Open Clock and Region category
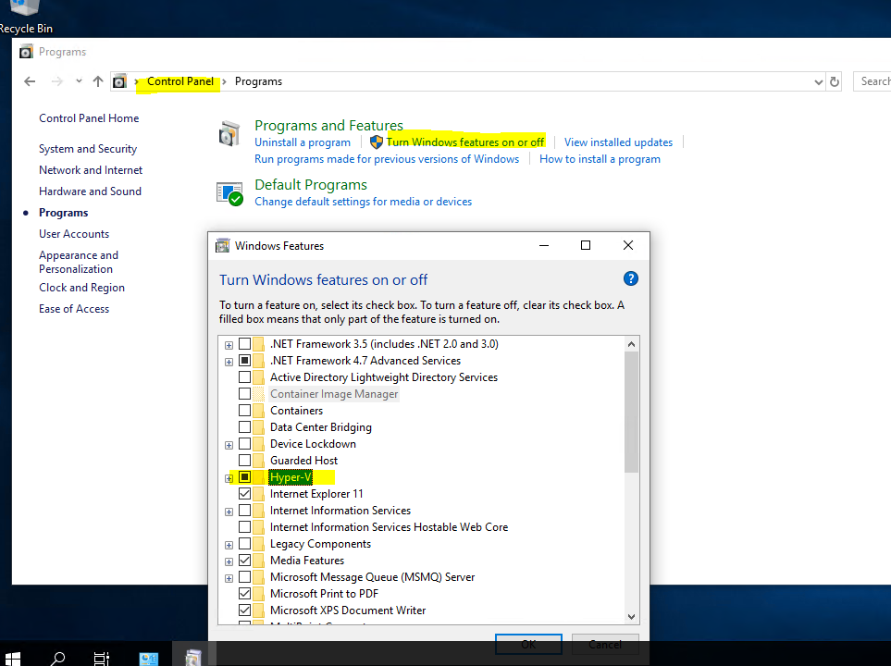 81,288
